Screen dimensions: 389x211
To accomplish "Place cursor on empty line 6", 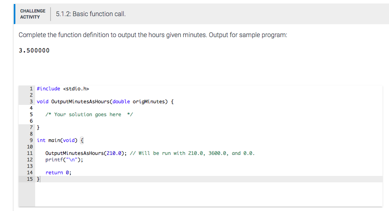I will tap(208, 121).
